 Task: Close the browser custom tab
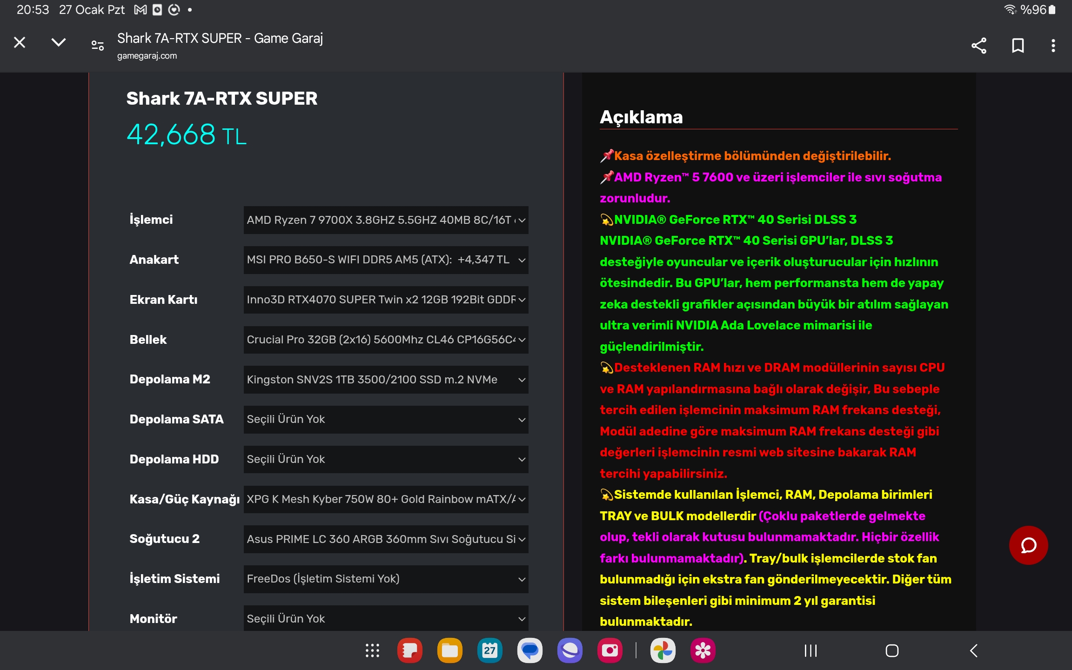[20, 43]
